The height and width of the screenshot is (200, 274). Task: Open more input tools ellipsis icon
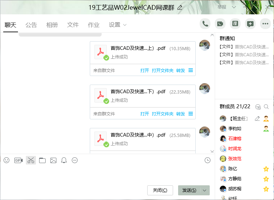[75, 160]
